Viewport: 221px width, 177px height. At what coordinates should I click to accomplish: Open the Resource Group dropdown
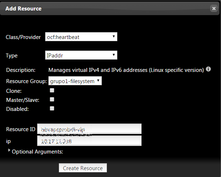(75, 81)
